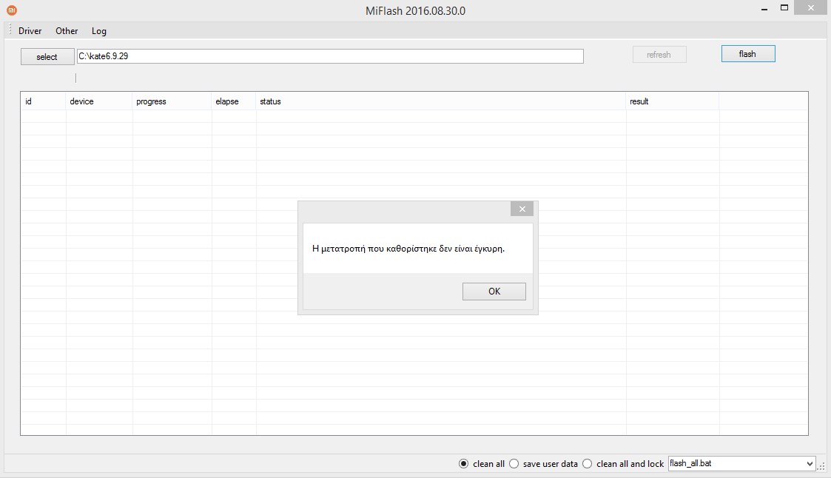This screenshot has width=831, height=478.
Task: Click the toolbar grip handle beside Driver
Action: click(x=10, y=30)
